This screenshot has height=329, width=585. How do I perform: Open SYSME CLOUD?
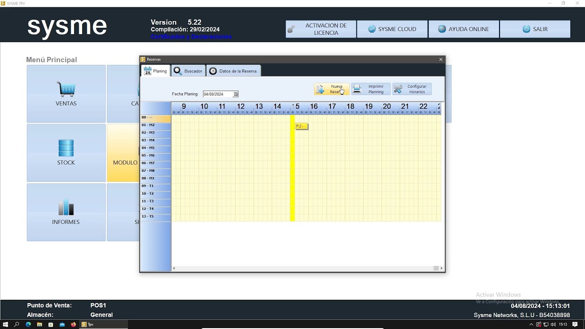[392, 29]
